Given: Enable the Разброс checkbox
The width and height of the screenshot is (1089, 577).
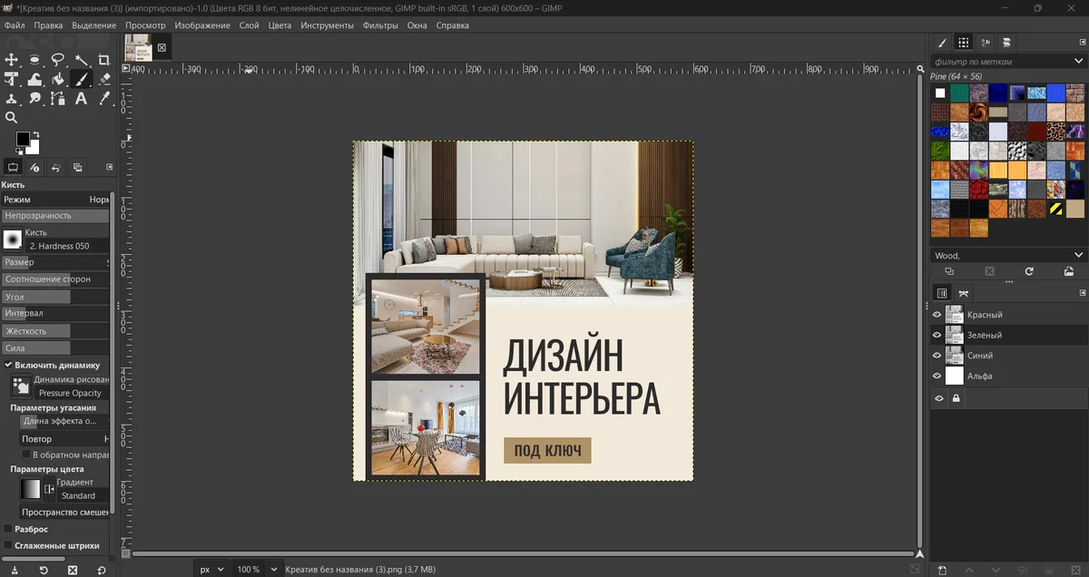Looking at the screenshot, I should click(x=8, y=529).
